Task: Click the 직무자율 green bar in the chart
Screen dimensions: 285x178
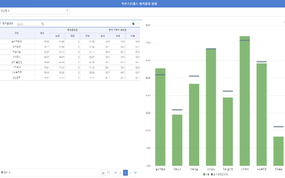Action: pos(194,125)
